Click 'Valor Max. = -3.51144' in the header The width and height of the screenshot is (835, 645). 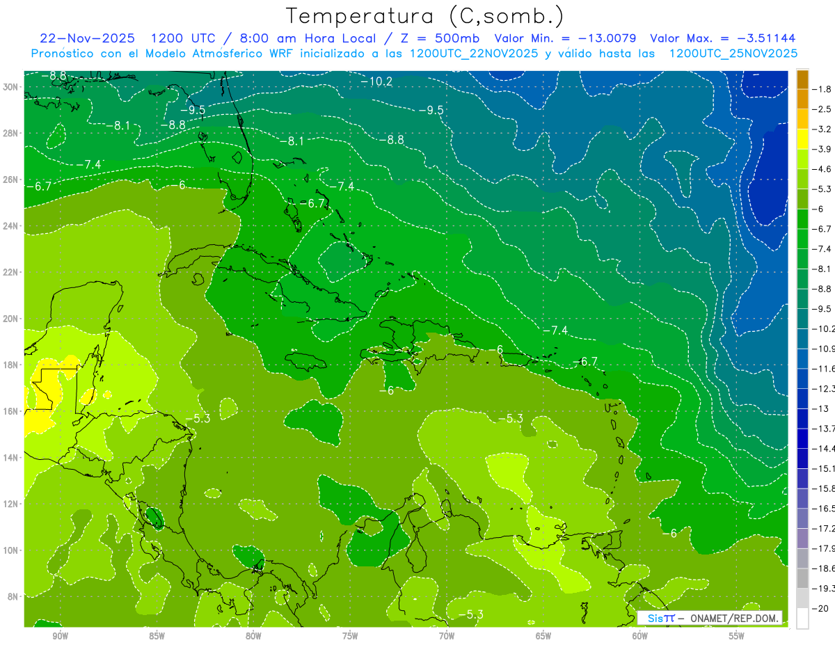coord(722,38)
